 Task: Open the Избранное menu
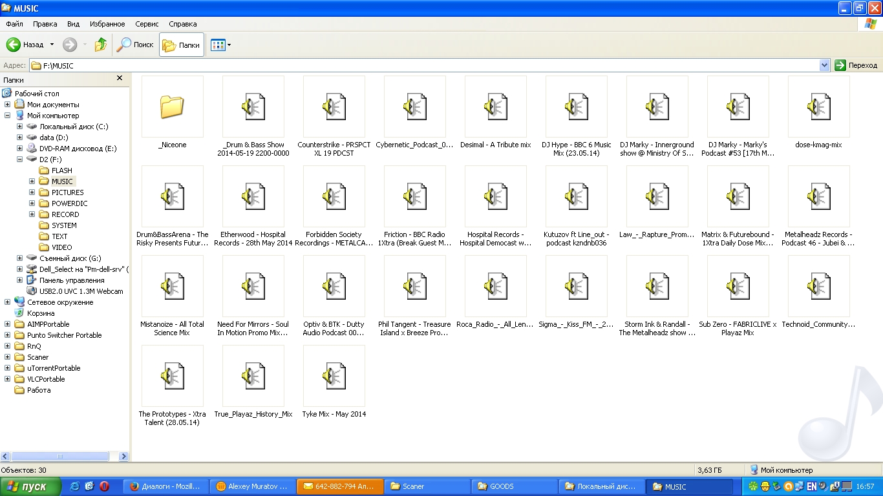coord(107,24)
